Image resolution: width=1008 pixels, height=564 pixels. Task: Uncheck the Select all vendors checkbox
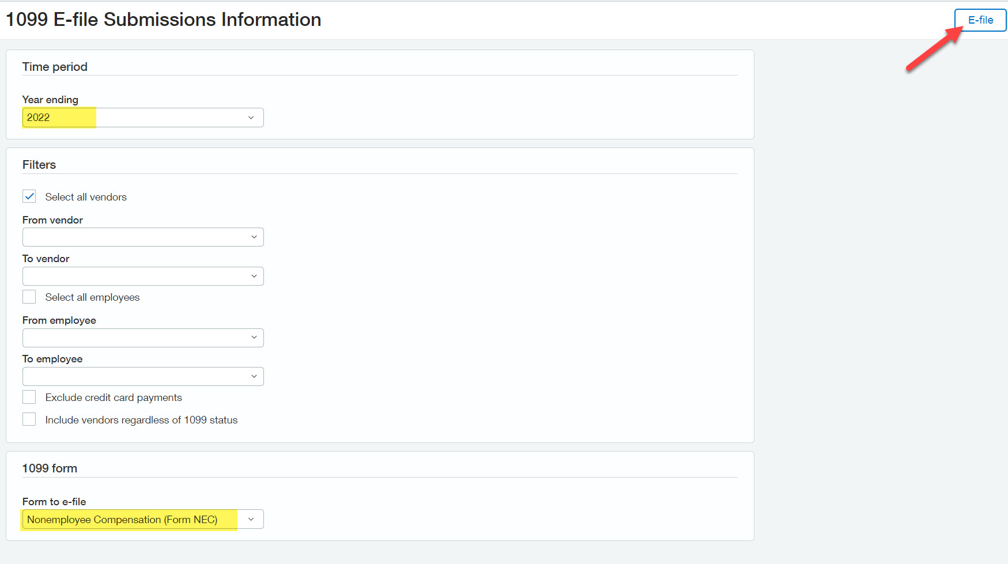[29, 196]
